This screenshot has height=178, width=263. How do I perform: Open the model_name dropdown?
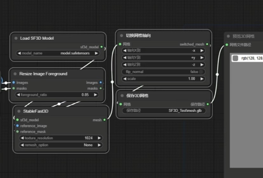coord(58,53)
